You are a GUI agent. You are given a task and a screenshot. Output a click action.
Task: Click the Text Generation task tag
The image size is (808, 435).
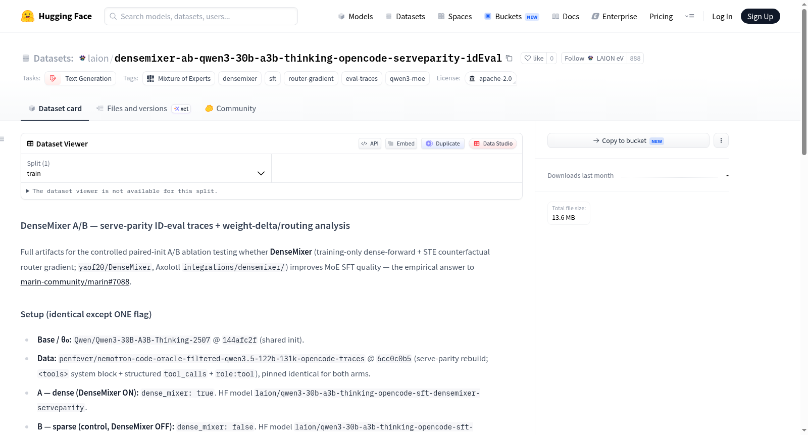[80, 78]
